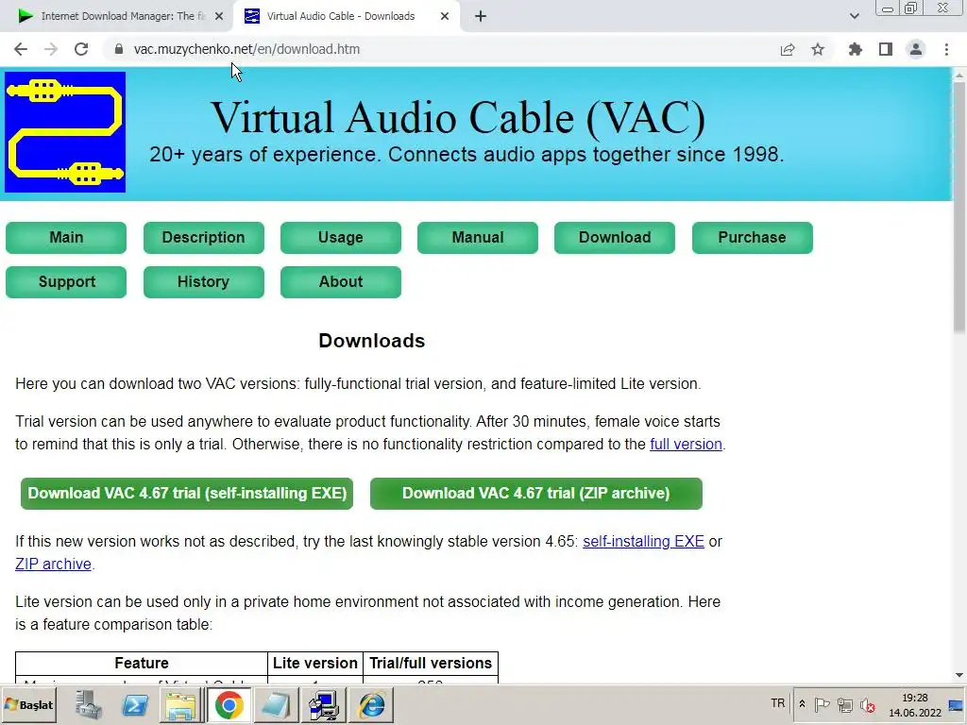
Task: Go to the Description page
Action: [x=204, y=237]
